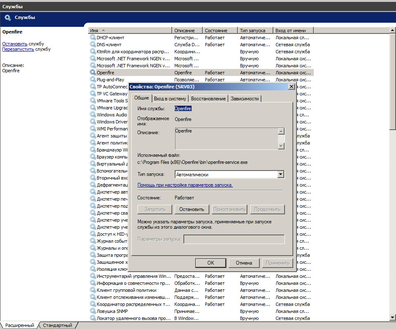Click the Службы header gear icon

(x=8, y=18)
